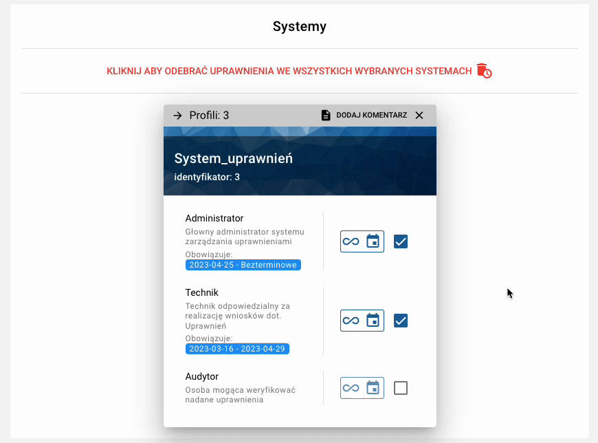Click the 2023-04-25 - Bezterminowe date badge
Viewport: 598px width, 443px height.
tap(243, 265)
